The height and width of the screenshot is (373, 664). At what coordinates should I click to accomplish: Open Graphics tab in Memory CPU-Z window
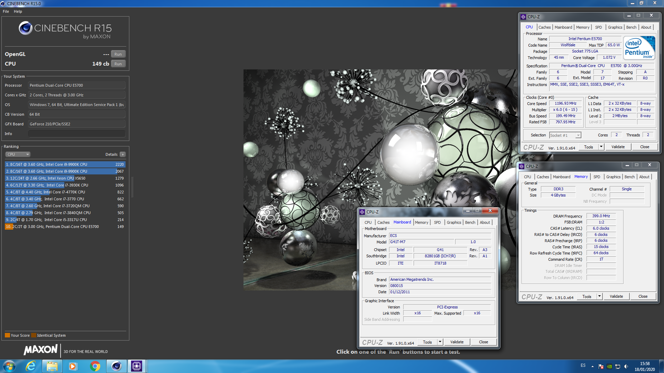coord(613,177)
